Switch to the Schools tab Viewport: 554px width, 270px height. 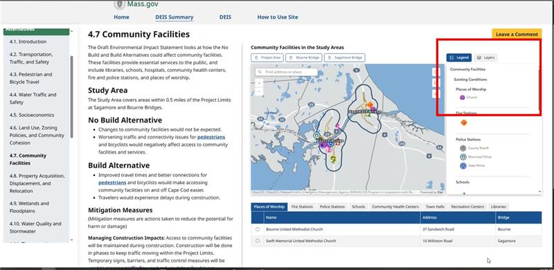(x=358, y=207)
